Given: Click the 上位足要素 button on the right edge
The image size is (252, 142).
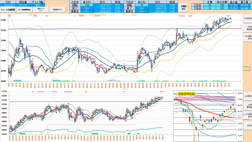Looking at the screenshot, I should (248, 106).
